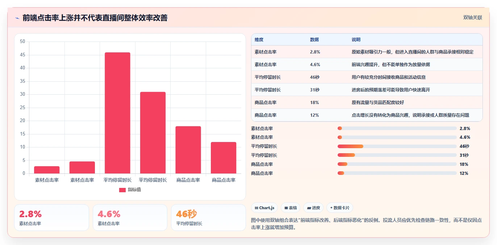Click the shortest chart bar near 2.8
497x245 pixels.
point(47,170)
